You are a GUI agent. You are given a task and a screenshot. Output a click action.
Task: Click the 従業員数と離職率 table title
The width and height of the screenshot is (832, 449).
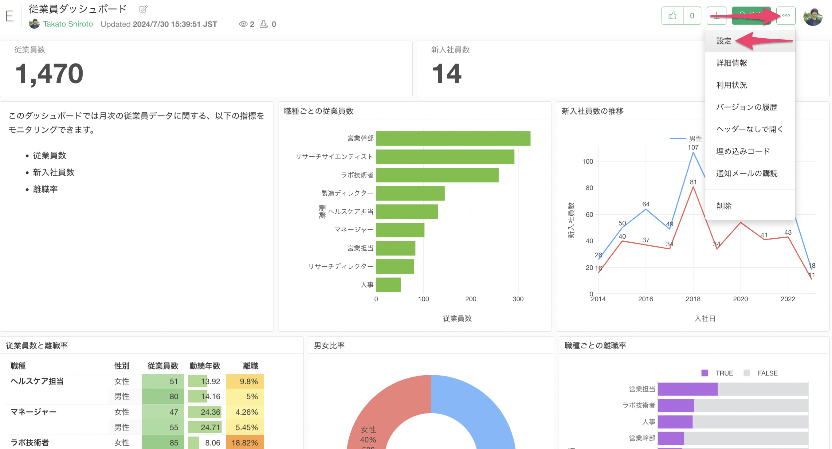coord(37,346)
